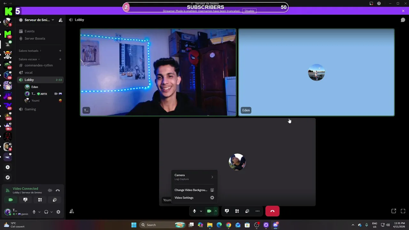Open the pirate skull server icon
Viewport: 409px width, 230px height.
(x=8, y=54)
